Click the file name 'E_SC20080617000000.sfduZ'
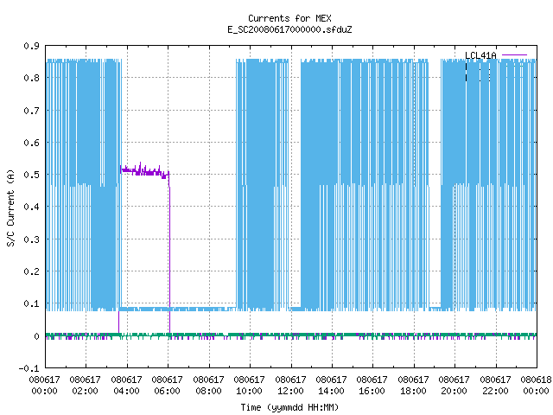 pos(289,29)
